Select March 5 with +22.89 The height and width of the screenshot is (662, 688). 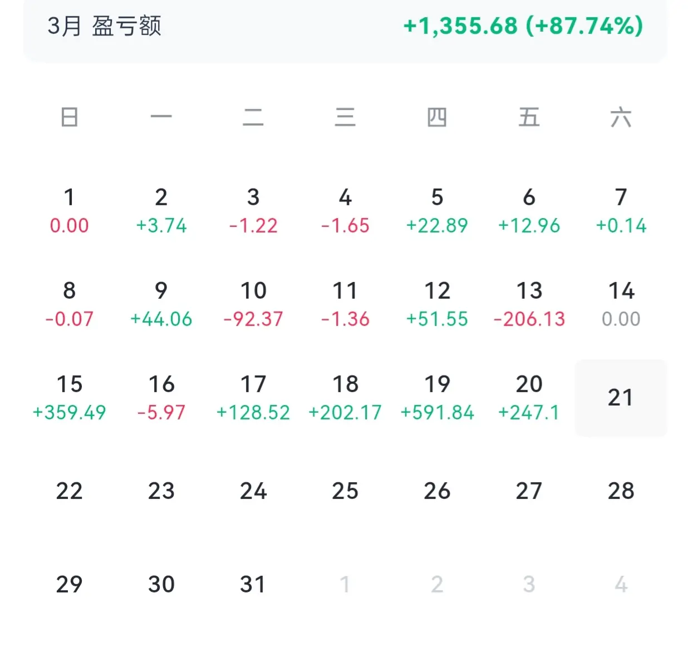pyautogui.click(x=437, y=210)
